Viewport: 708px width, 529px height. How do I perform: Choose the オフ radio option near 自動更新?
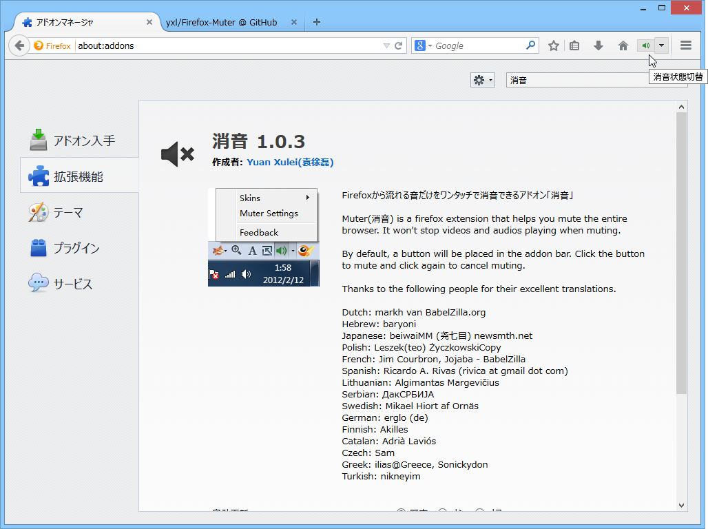click(x=478, y=510)
